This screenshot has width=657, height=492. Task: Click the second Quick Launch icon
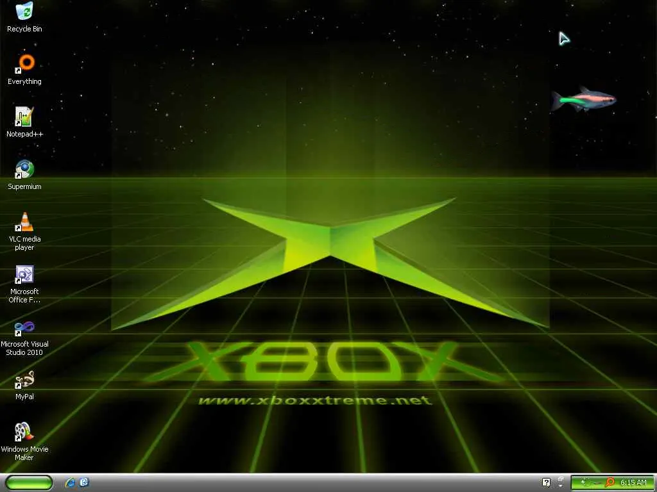84,482
